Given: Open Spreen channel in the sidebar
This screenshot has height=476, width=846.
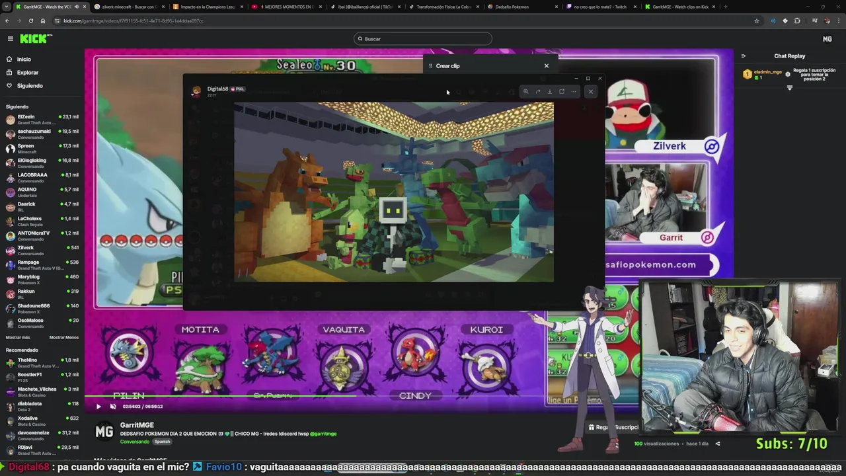Looking at the screenshot, I should (42, 148).
